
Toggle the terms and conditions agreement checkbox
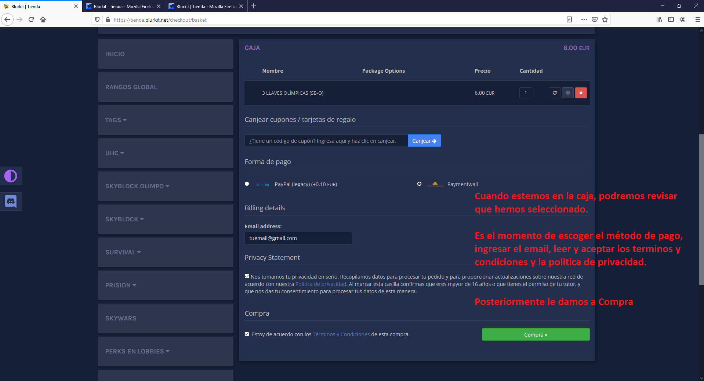click(x=247, y=334)
